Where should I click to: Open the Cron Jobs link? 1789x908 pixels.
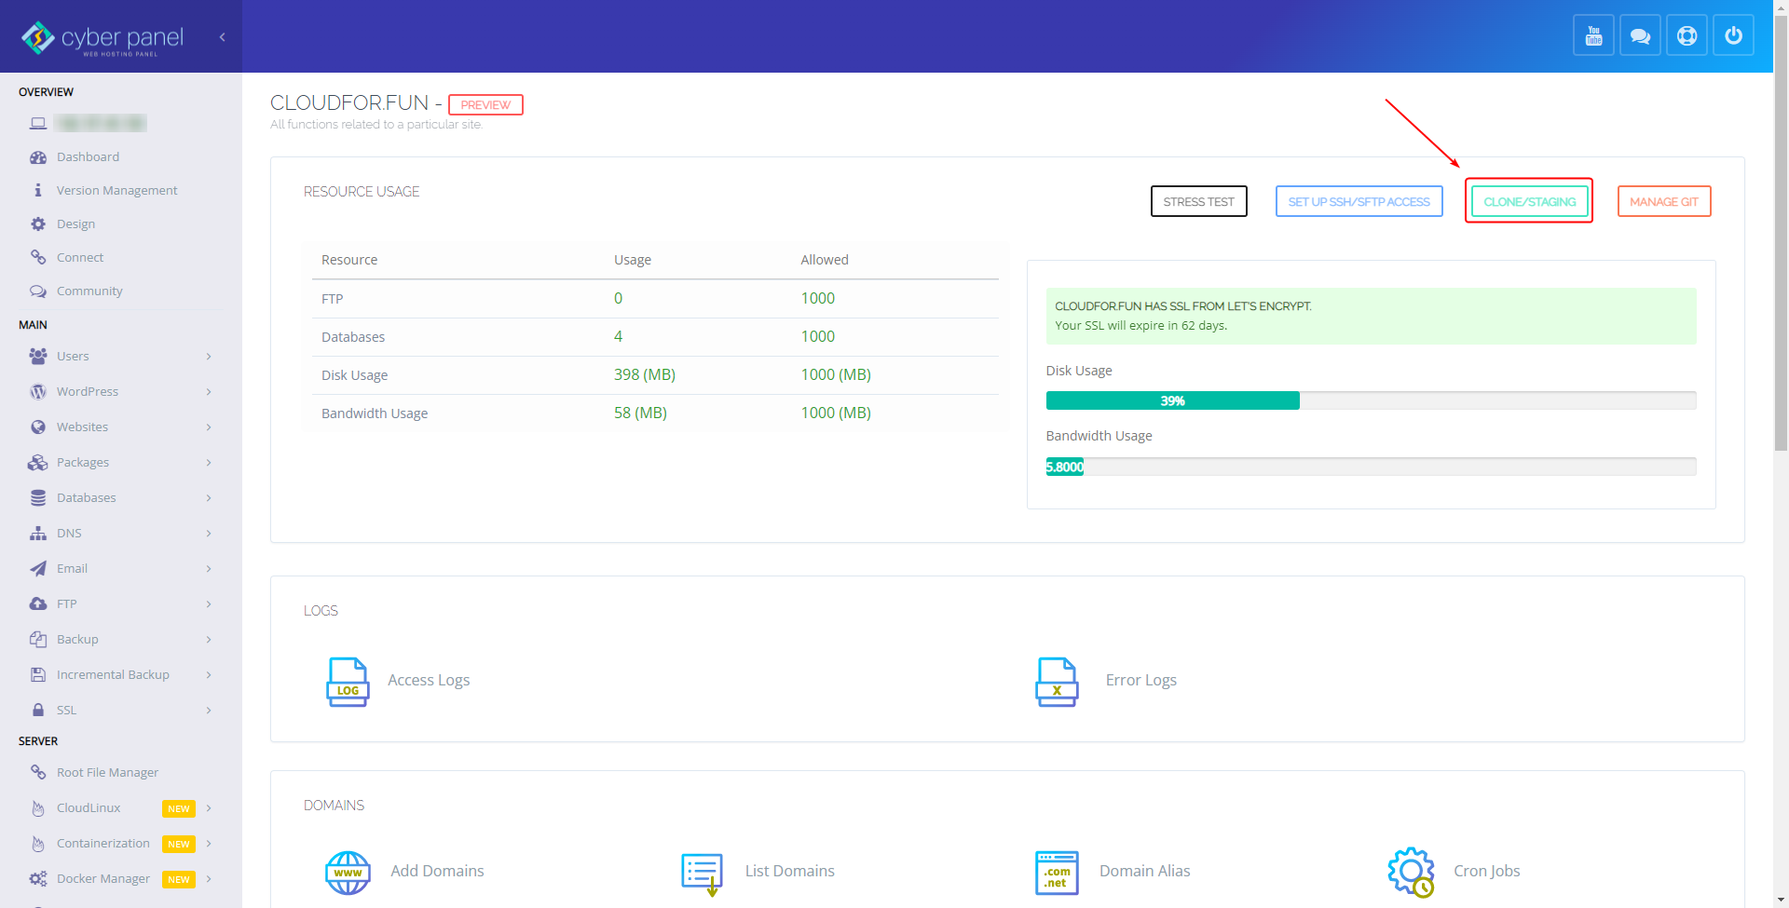coord(1486,872)
